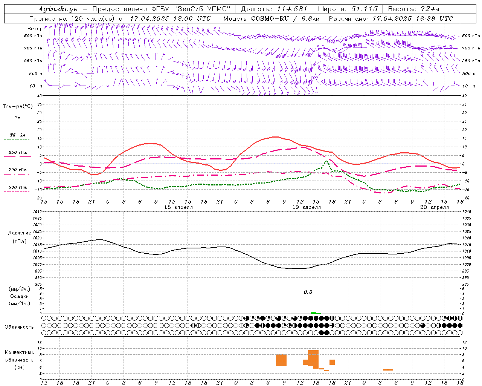
Task: Click the 0.3 precipitation amount value
Action: 308,292
